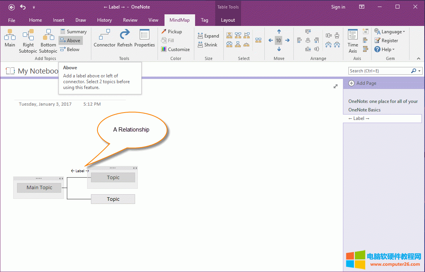
Task: Open Customize color option
Action: [x=175, y=50]
